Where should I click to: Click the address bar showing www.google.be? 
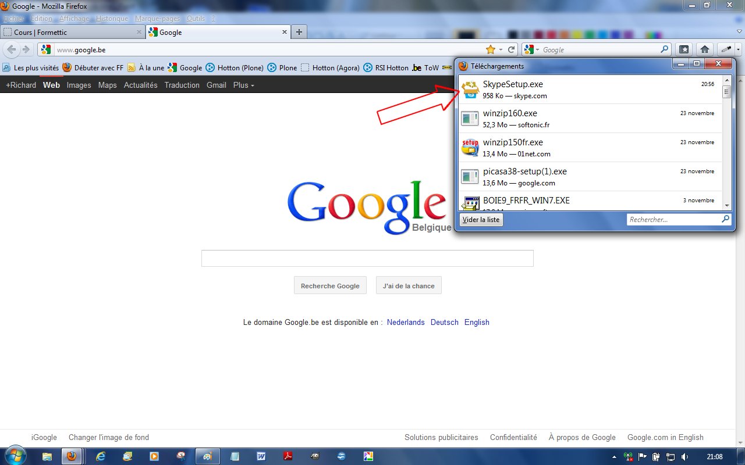[262, 49]
